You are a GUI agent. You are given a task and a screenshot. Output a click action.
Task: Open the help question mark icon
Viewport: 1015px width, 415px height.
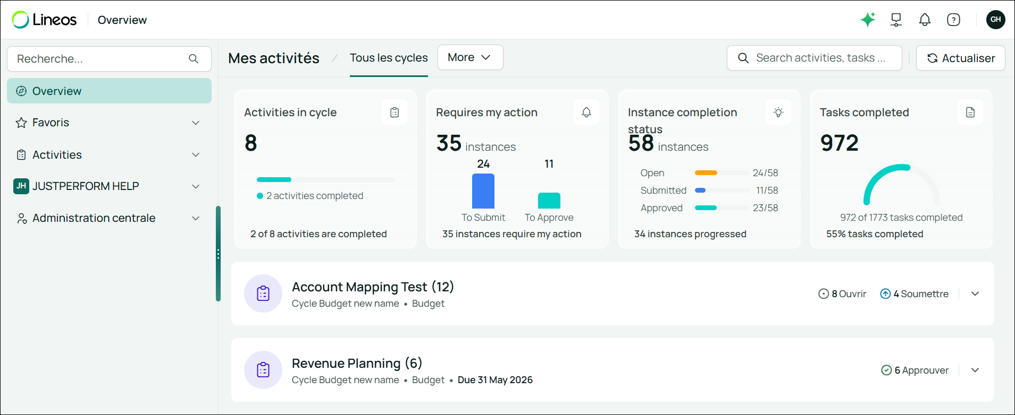(x=954, y=20)
